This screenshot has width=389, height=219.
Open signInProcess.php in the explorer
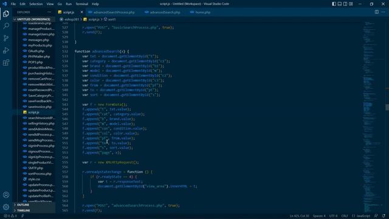(41, 146)
